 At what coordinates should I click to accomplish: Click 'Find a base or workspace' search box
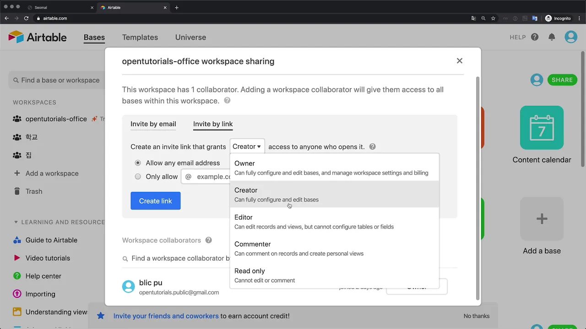point(56,80)
